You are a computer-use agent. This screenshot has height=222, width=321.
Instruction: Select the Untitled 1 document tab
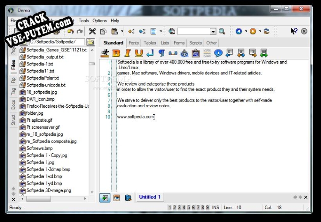tap(150, 197)
